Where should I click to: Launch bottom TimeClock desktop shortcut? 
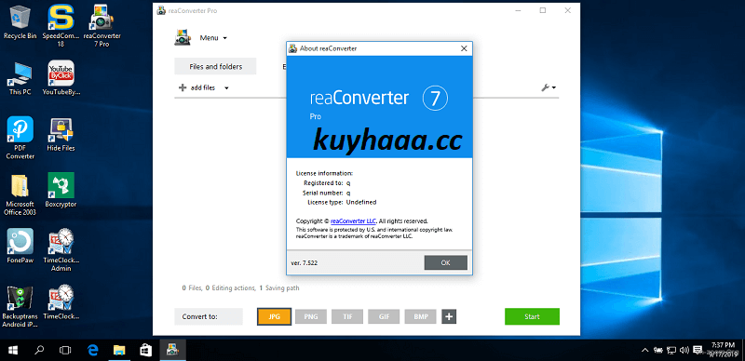61,302
